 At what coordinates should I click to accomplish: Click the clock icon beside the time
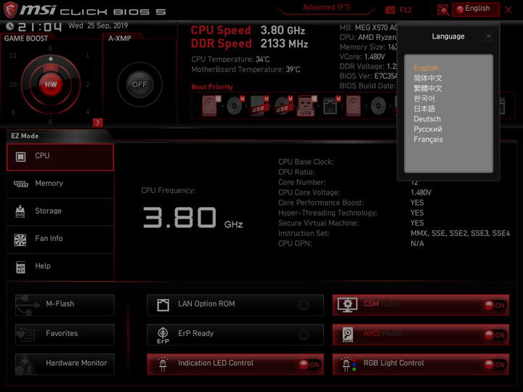tap(9, 26)
